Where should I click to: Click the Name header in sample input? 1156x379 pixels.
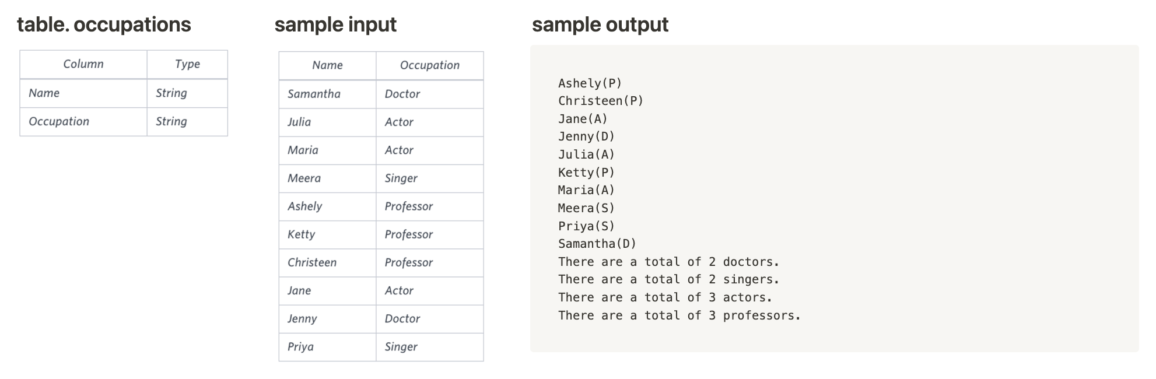click(x=327, y=65)
